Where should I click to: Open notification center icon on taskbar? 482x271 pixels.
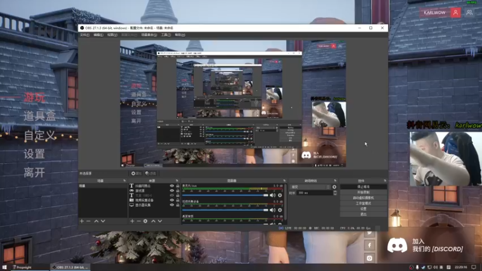click(474, 267)
